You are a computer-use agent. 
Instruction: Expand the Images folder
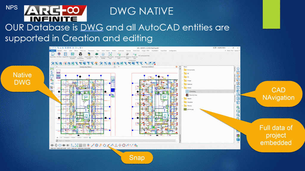click(182, 80)
